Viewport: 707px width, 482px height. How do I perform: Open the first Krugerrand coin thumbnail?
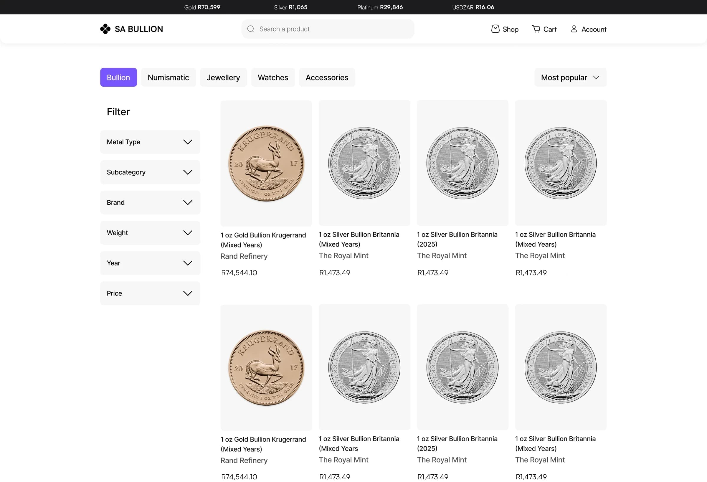point(266,164)
